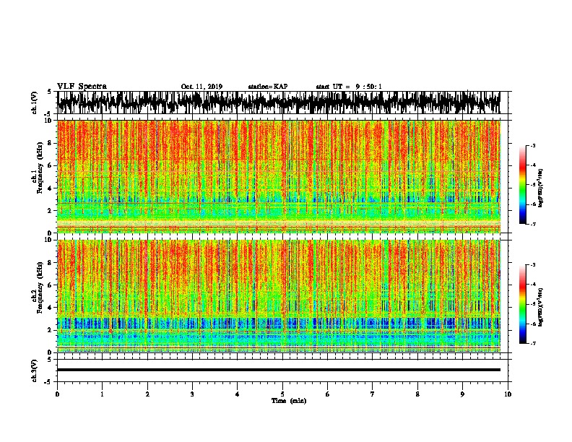This screenshot has width=572, height=442.
Task: Click the "station=KAP" header label
Action: 268,87
